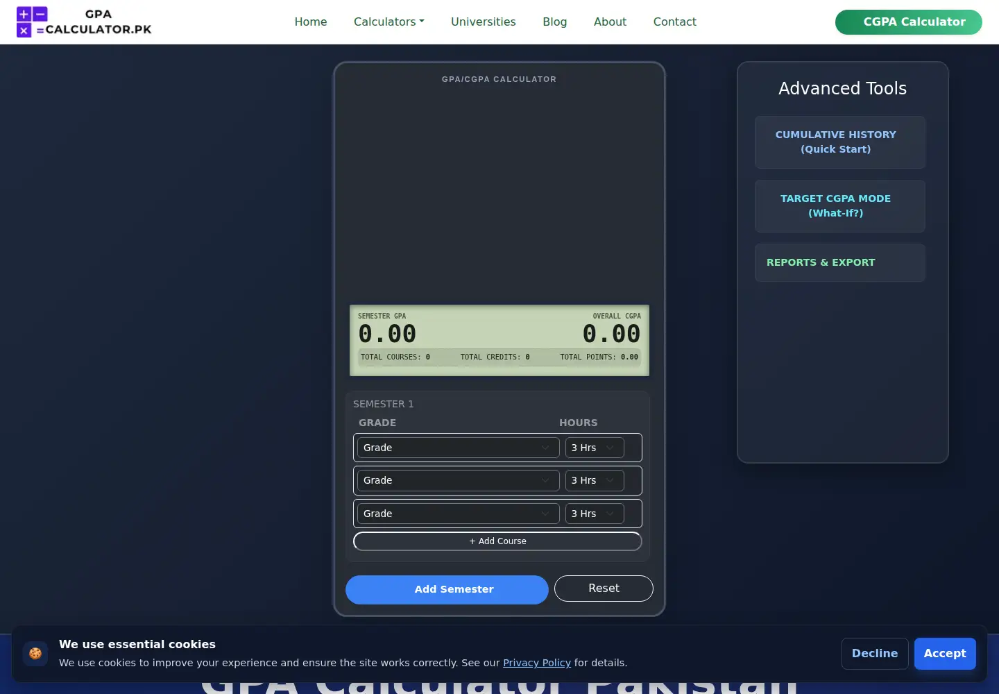The height and width of the screenshot is (694, 999).
Task: Change the 3 Hrs selector in the third course row
Action: coord(595,514)
